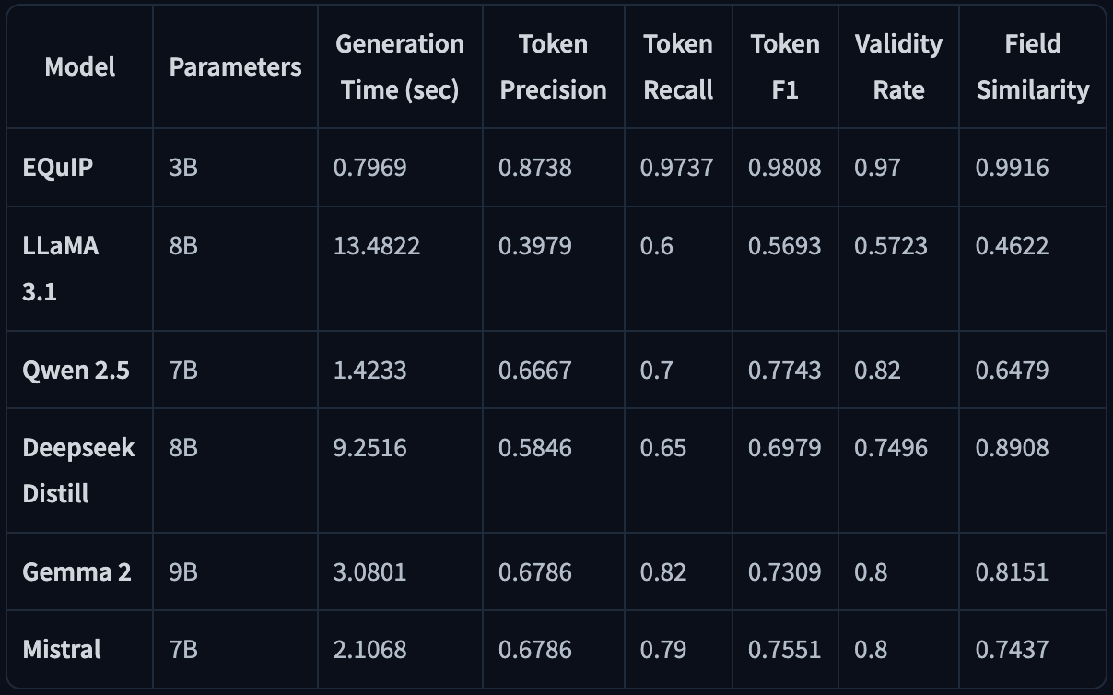
Task: Select the Generation Time (sec) header
Action: click(x=400, y=66)
